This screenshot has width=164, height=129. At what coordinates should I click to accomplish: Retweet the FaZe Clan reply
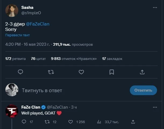click(47, 122)
